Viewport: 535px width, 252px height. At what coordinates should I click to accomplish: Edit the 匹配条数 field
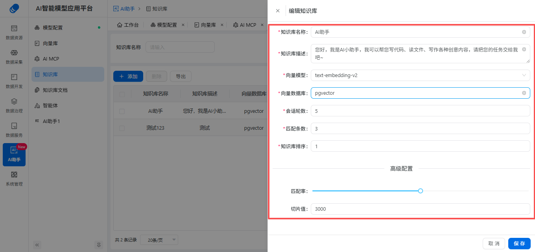pos(420,129)
